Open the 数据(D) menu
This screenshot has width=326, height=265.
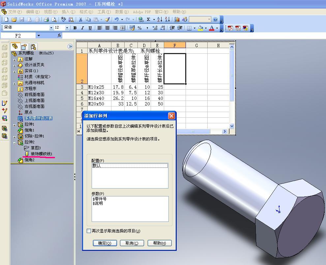pyautogui.click(x=122, y=12)
